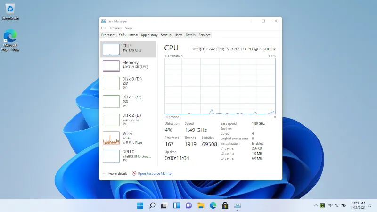The height and width of the screenshot is (212, 377).
Task: Click the volume speaker tray icon
Action: pyautogui.click(x=336, y=205)
